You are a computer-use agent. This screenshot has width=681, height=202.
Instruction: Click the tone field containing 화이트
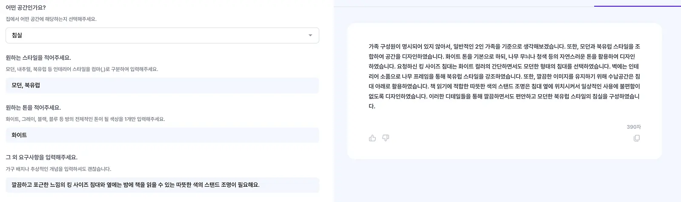(162, 135)
